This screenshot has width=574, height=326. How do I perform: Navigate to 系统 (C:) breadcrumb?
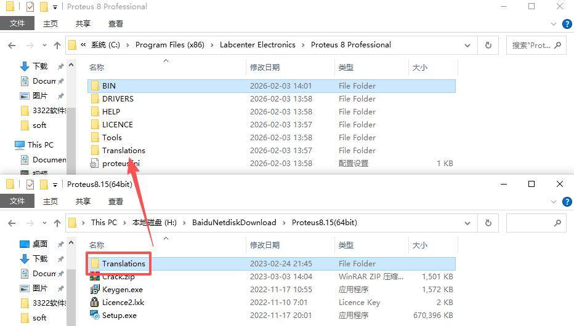click(105, 45)
